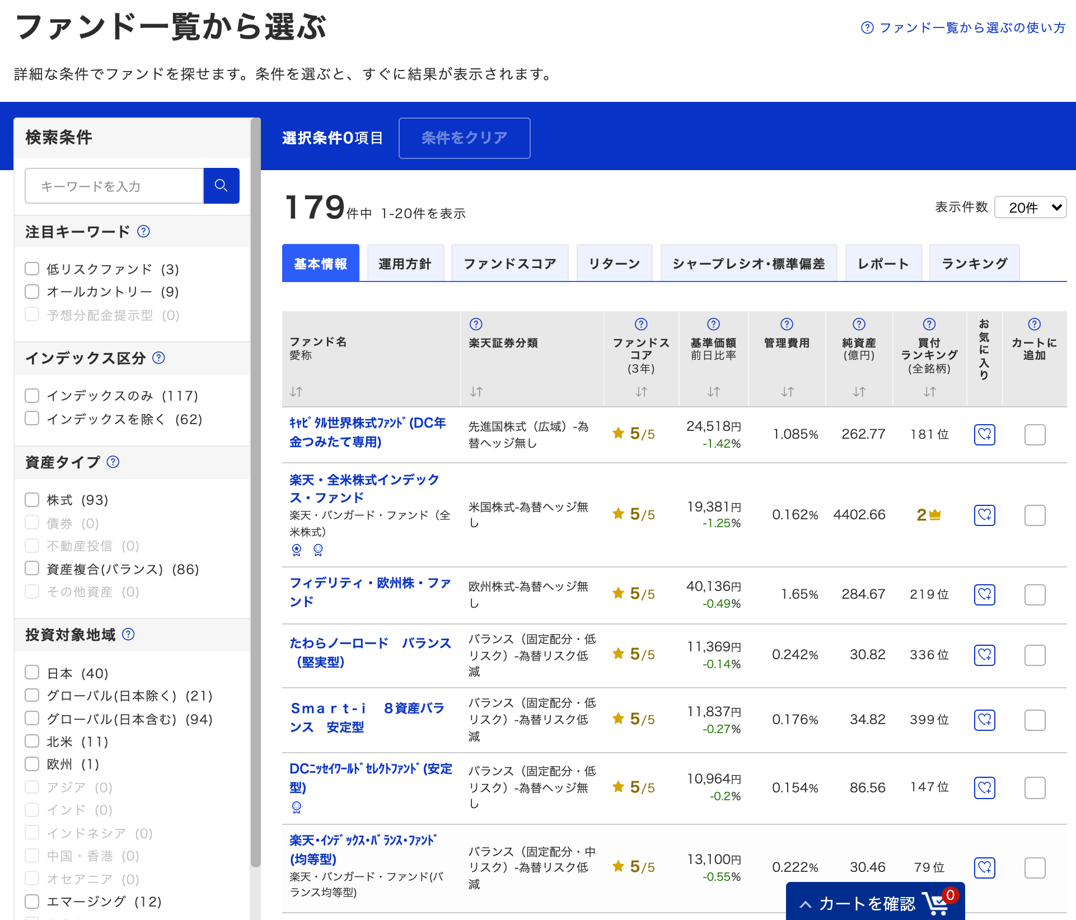Click the cart icon in カートを確認

pos(936,903)
